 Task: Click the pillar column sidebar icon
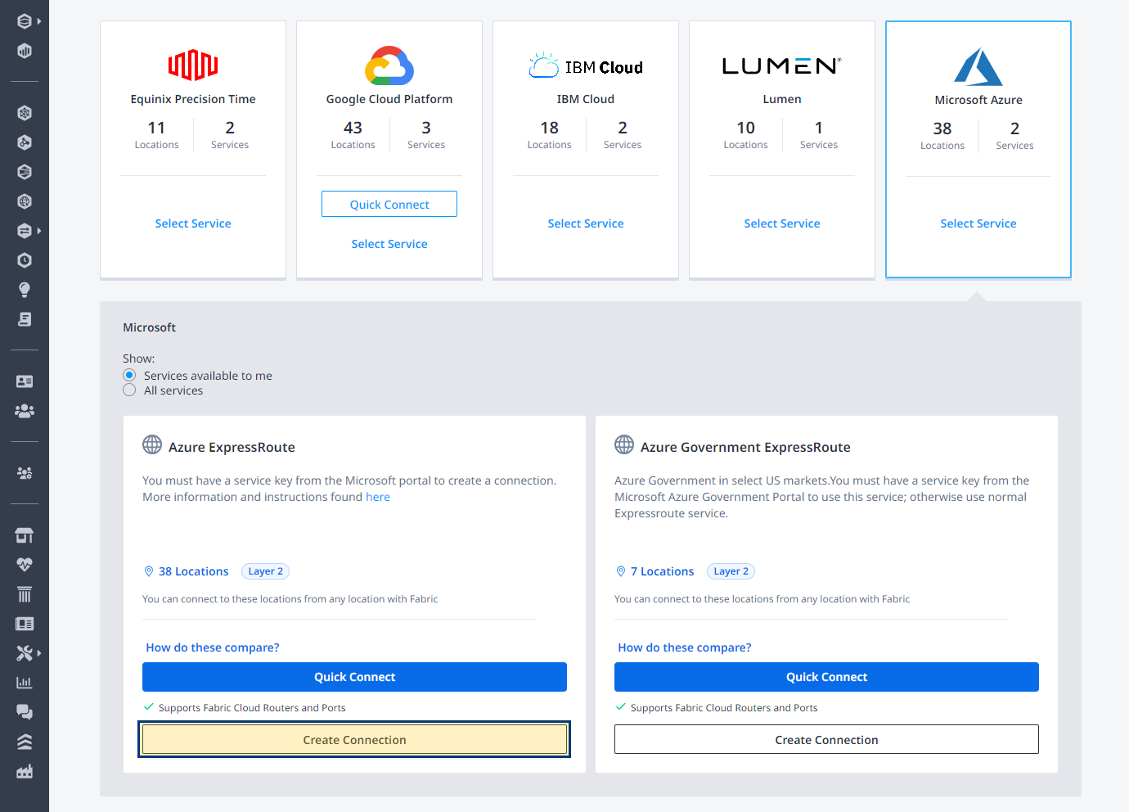pyautogui.click(x=25, y=594)
